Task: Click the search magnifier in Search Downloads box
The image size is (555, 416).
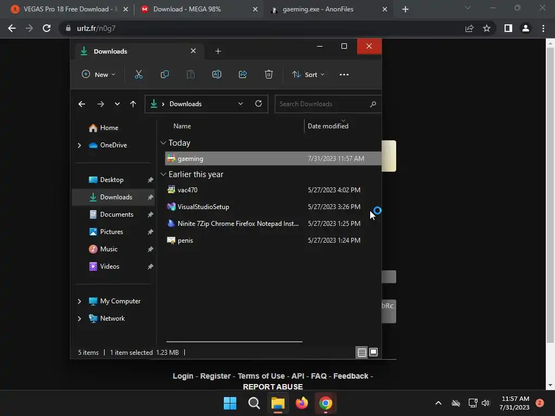Action: [373, 104]
